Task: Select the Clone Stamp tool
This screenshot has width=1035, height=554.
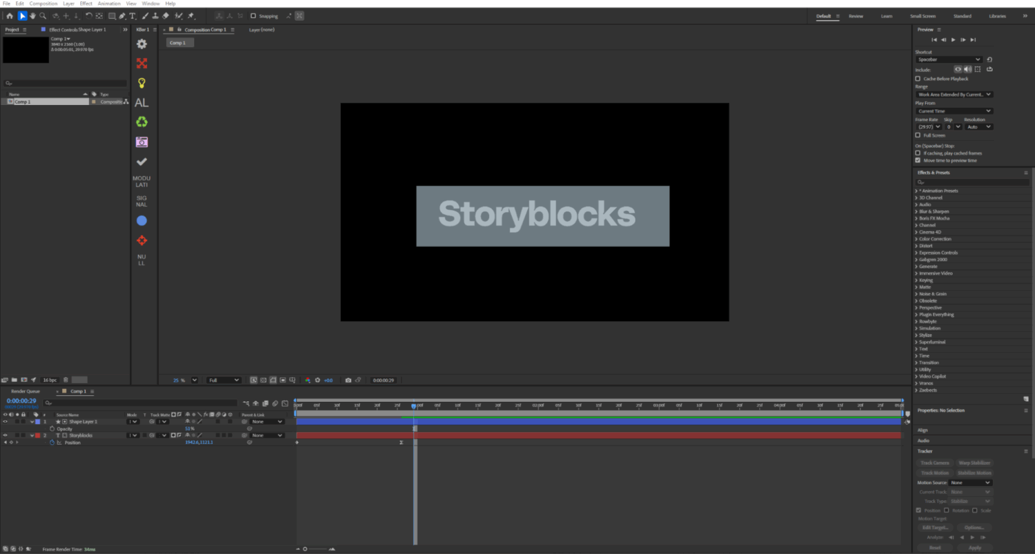Action: 155,15
